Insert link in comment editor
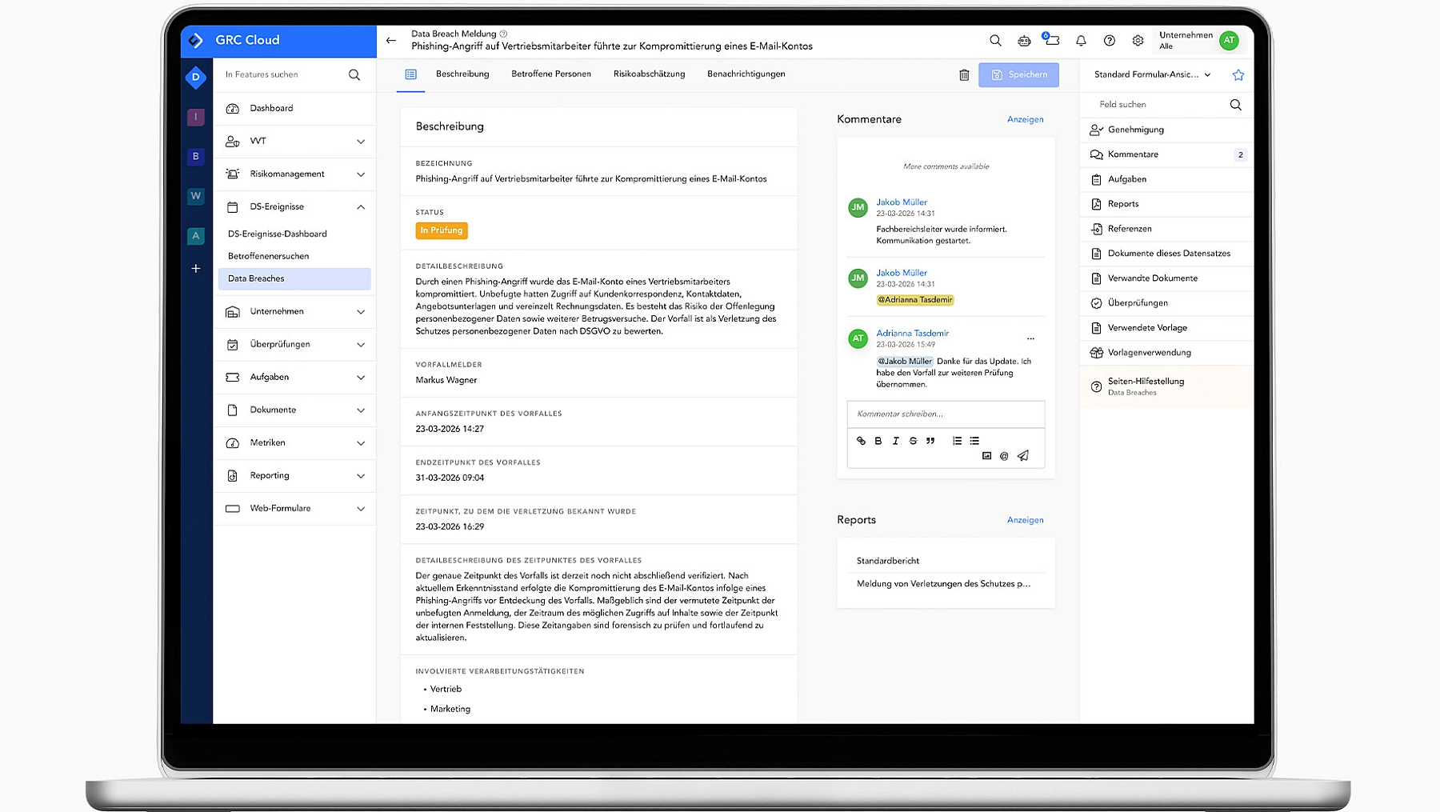 [861, 441]
